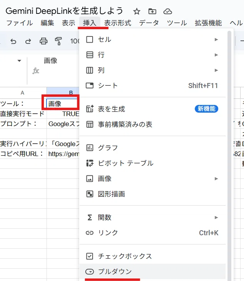Insert a プルダウン dropdown
This screenshot has width=244, height=281.
tap(152, 272)
